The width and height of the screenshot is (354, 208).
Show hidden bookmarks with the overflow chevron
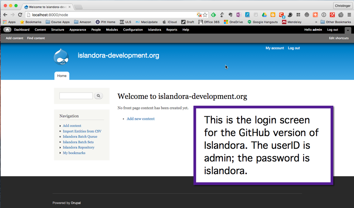click(316, 22)
